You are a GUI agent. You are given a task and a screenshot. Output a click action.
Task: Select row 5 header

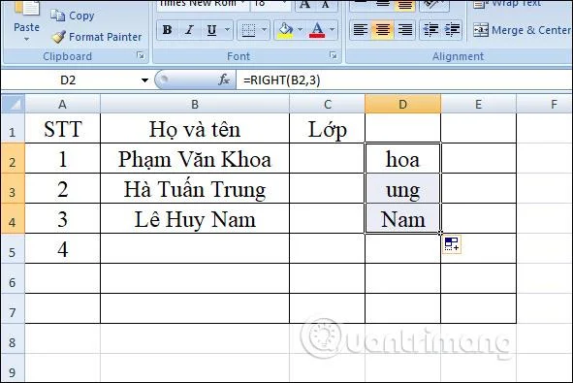click(13, 249)
